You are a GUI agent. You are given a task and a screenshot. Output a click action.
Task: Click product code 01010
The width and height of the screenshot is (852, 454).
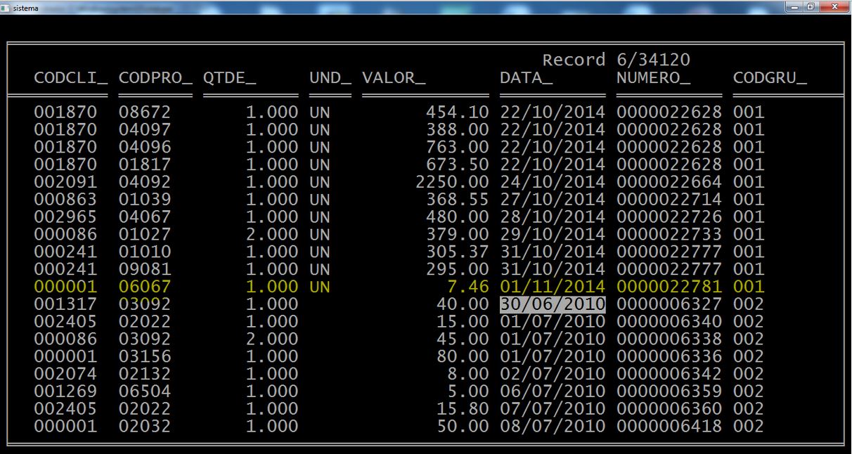(145, 252)
